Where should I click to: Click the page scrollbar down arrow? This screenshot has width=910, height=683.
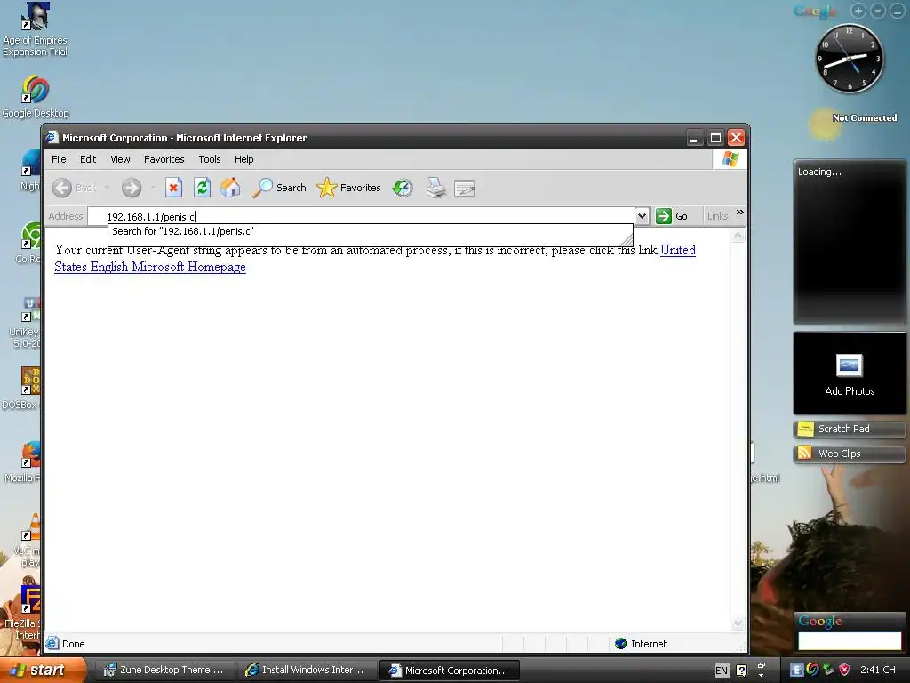coord(738,623)
